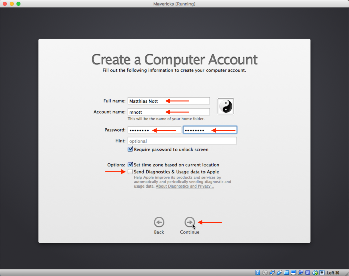
Task: Click the green maximize window button
Action: (18, 4)
